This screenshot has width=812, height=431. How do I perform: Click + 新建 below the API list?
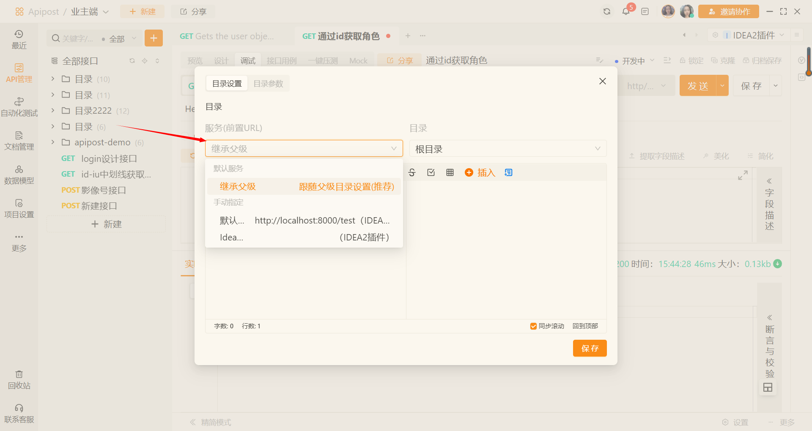(x=106, y=224)
